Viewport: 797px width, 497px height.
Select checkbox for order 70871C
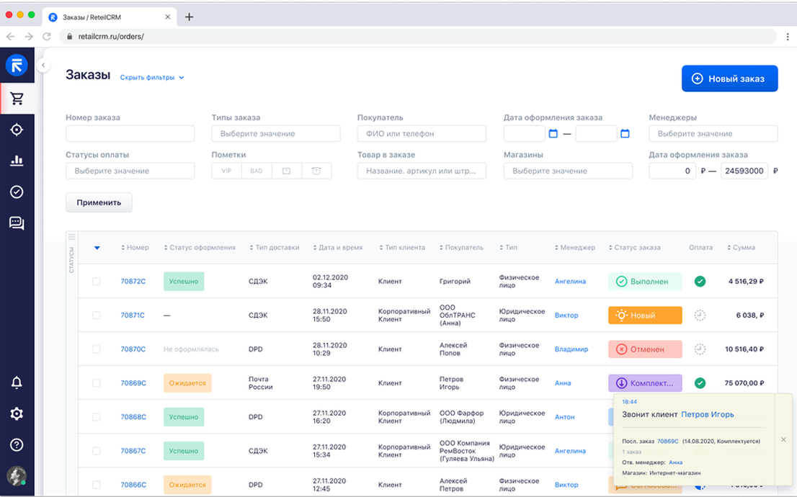click(x=96, y=315)
